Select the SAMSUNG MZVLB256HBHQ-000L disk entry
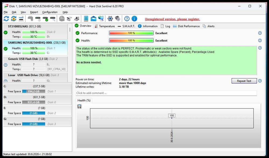The height and width of the screenshot is (158, 269). 35,48
